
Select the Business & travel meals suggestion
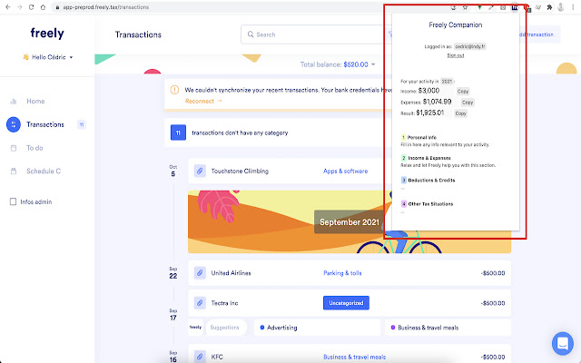(x=448, y=328)
